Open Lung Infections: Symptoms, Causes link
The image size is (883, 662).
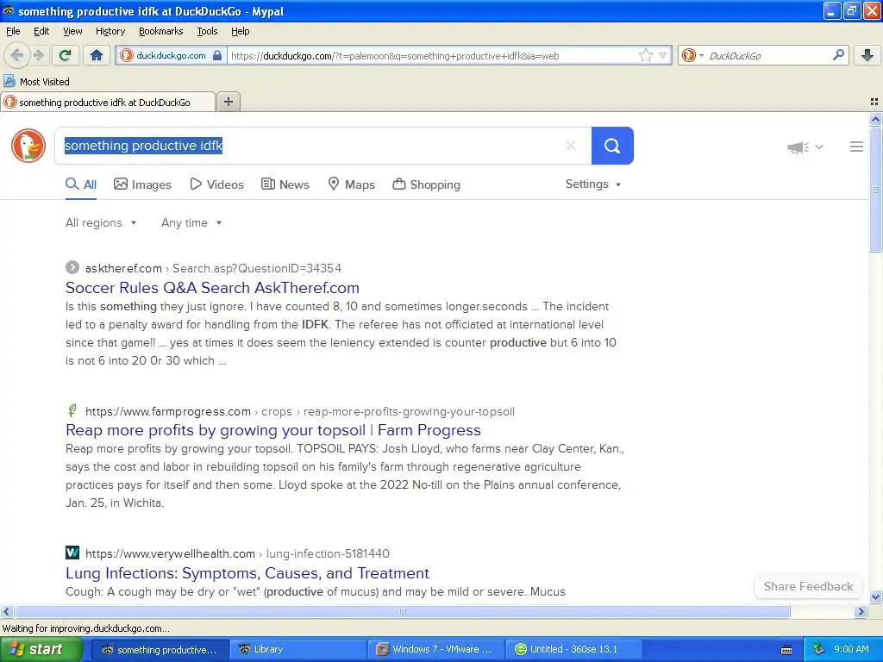coord(247,573)
